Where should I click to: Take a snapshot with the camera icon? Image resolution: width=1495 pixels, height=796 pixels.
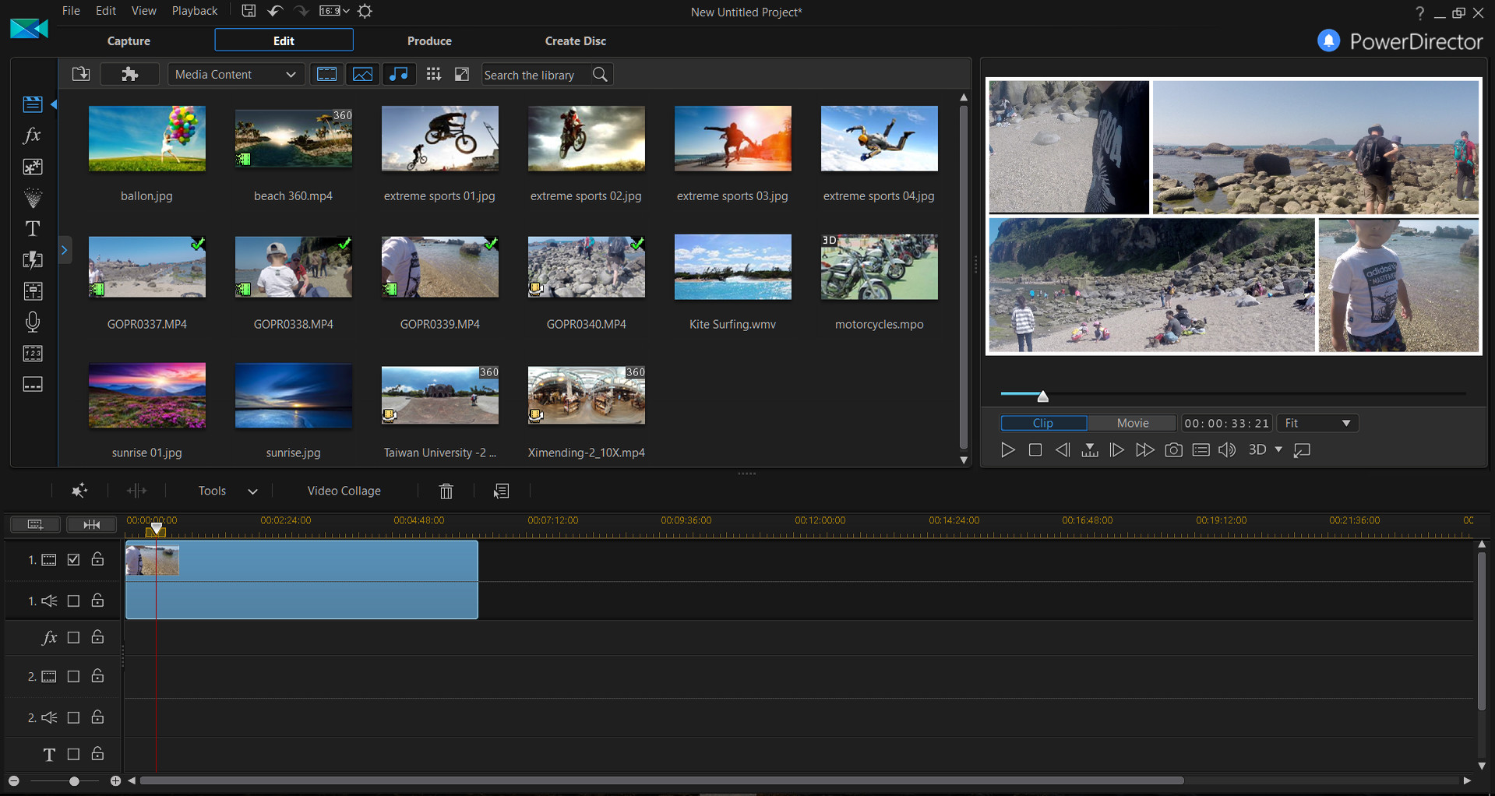(x=1173, y=449)
